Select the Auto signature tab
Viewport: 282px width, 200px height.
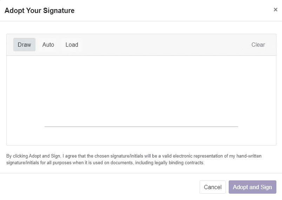tap(48, 45)
